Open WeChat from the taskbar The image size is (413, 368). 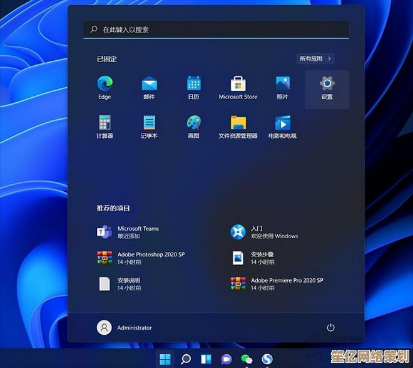[247, 359]
